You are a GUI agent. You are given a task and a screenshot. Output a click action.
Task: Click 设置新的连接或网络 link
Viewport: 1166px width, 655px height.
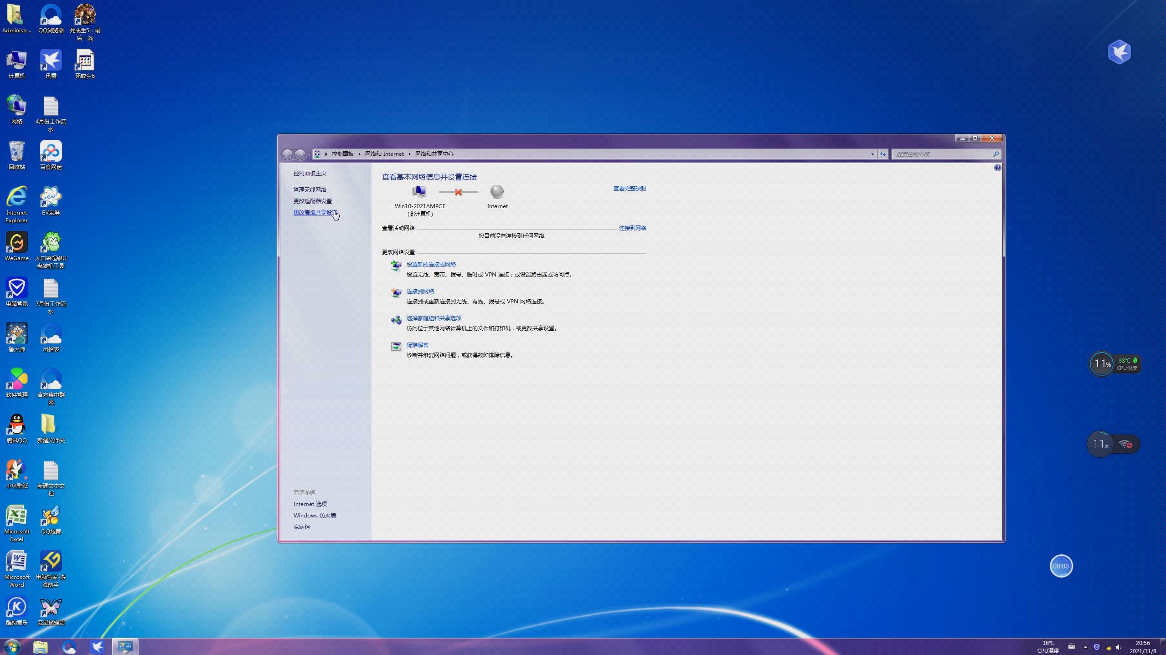[431, 264]
